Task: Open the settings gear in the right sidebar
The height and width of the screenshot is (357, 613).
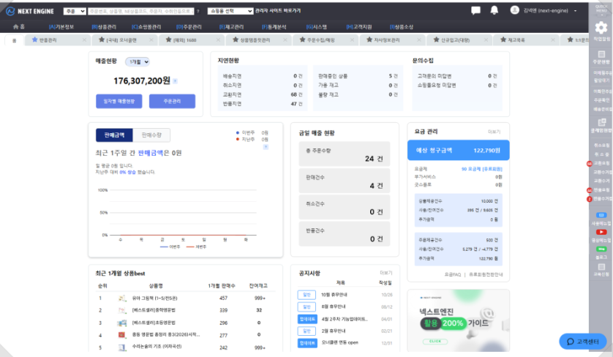Action: (601, 27)
